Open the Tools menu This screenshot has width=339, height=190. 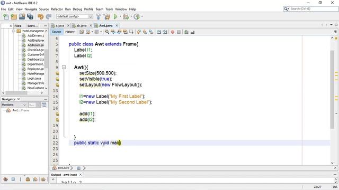109,9
